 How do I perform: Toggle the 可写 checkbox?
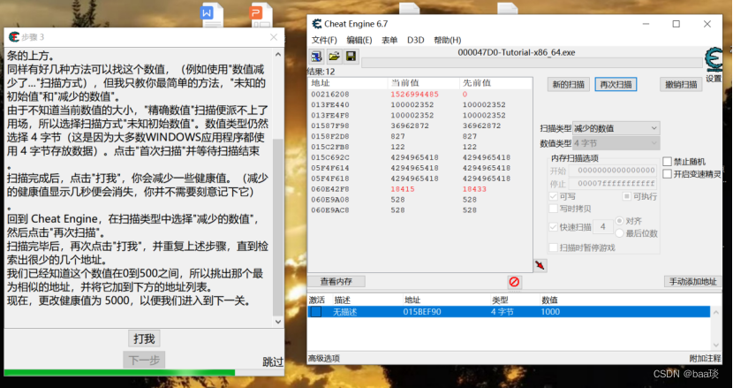553,196
